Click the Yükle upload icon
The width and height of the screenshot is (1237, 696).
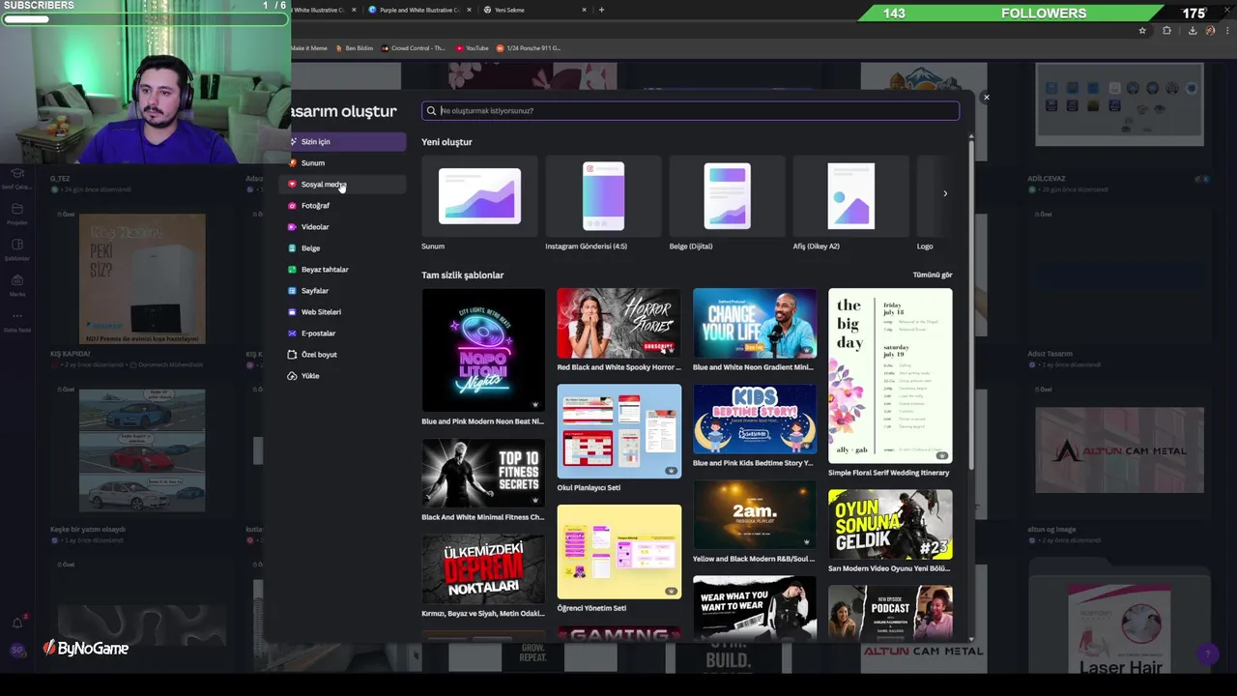[x=292, y=376]
